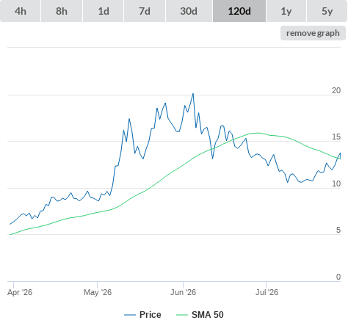Open the 30d time range tab

(189, 11)
